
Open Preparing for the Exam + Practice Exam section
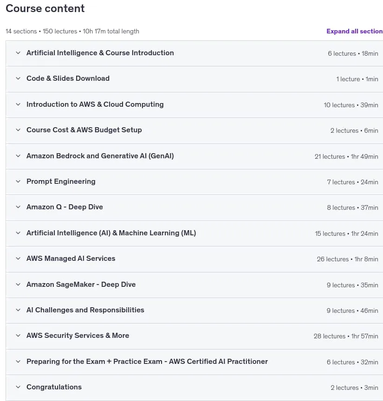coord(147,362)
